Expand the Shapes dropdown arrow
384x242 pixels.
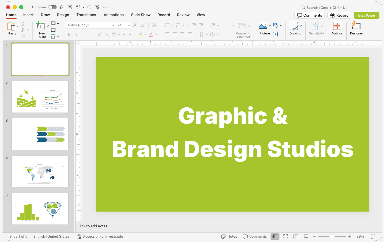(281, 26)
